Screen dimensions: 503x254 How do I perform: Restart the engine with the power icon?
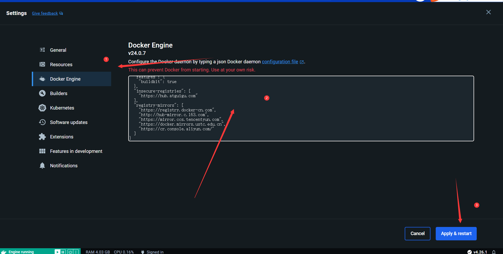tap(70, 252)
